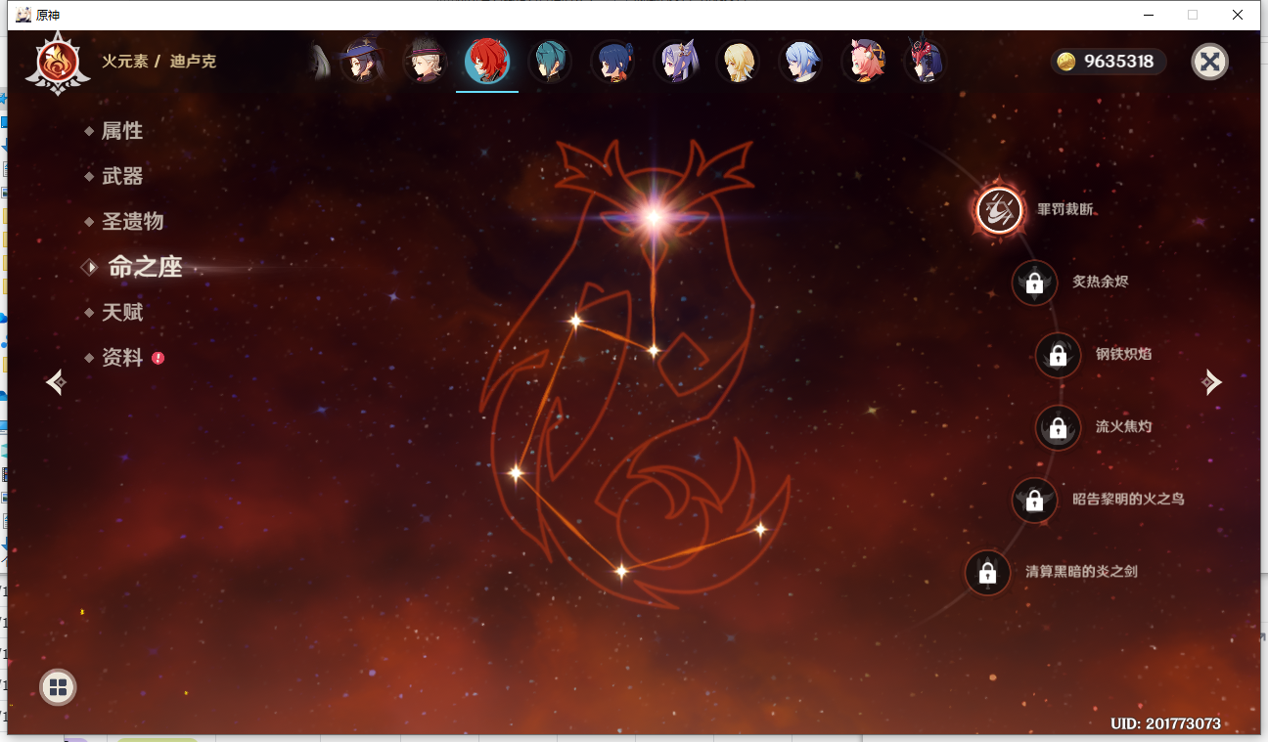Select the top-hat character portrait

coord(425,62)
